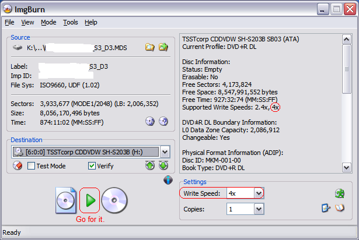The width and height of the screenshot is (359, 240).
Task: Click the green icon right of Write Speed
Action: point(339,193)
